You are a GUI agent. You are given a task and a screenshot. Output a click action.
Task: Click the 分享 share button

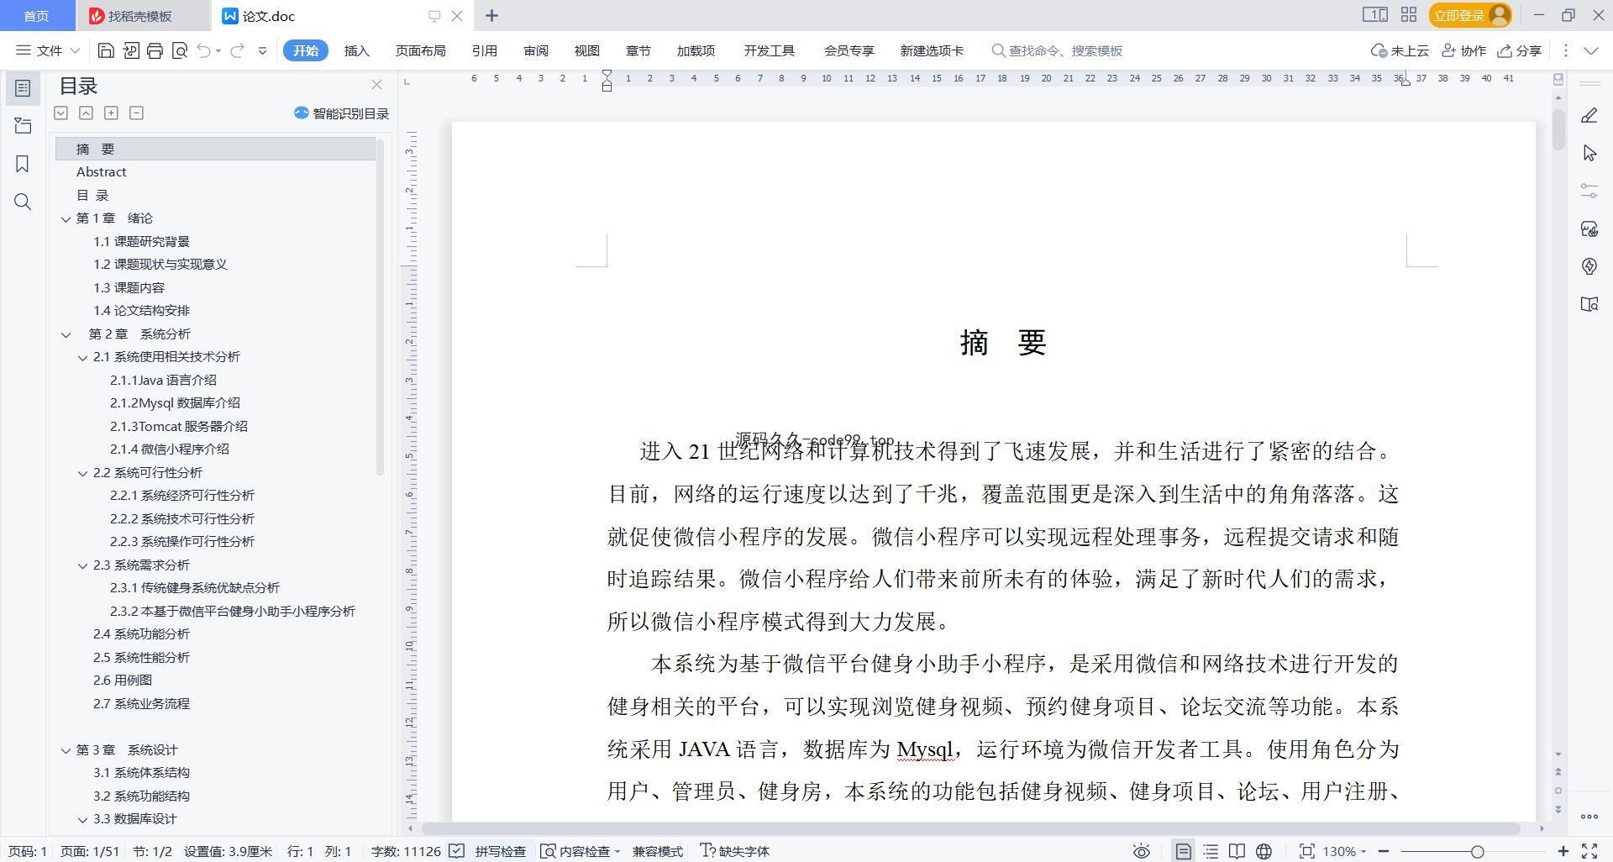click(1519, 50)
